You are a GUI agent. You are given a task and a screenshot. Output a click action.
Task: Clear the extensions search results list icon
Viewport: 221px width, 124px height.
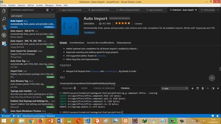[x=47, y=10]
